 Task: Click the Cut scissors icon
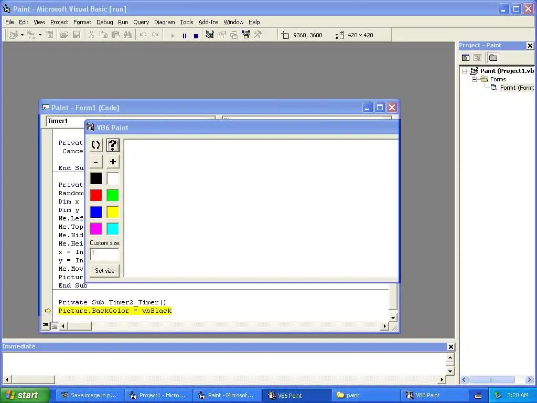click(x=91, y=35)
